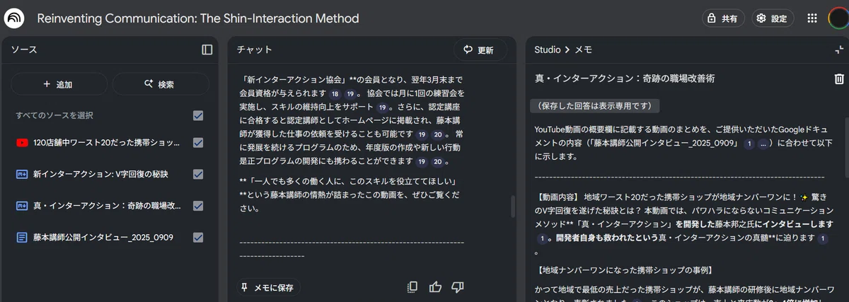
Task: Open citation 18 in chat
Action: (334, 93)
